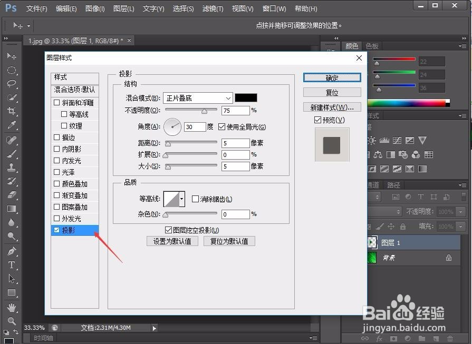Click the 角度 angle dial
The width and height of the screenshot is (472, 344).
pyautogui.click(x=172, y=126)
